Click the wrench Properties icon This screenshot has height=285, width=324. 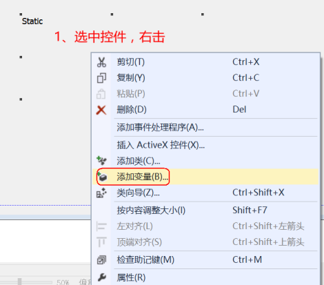[x=101, y=277]
